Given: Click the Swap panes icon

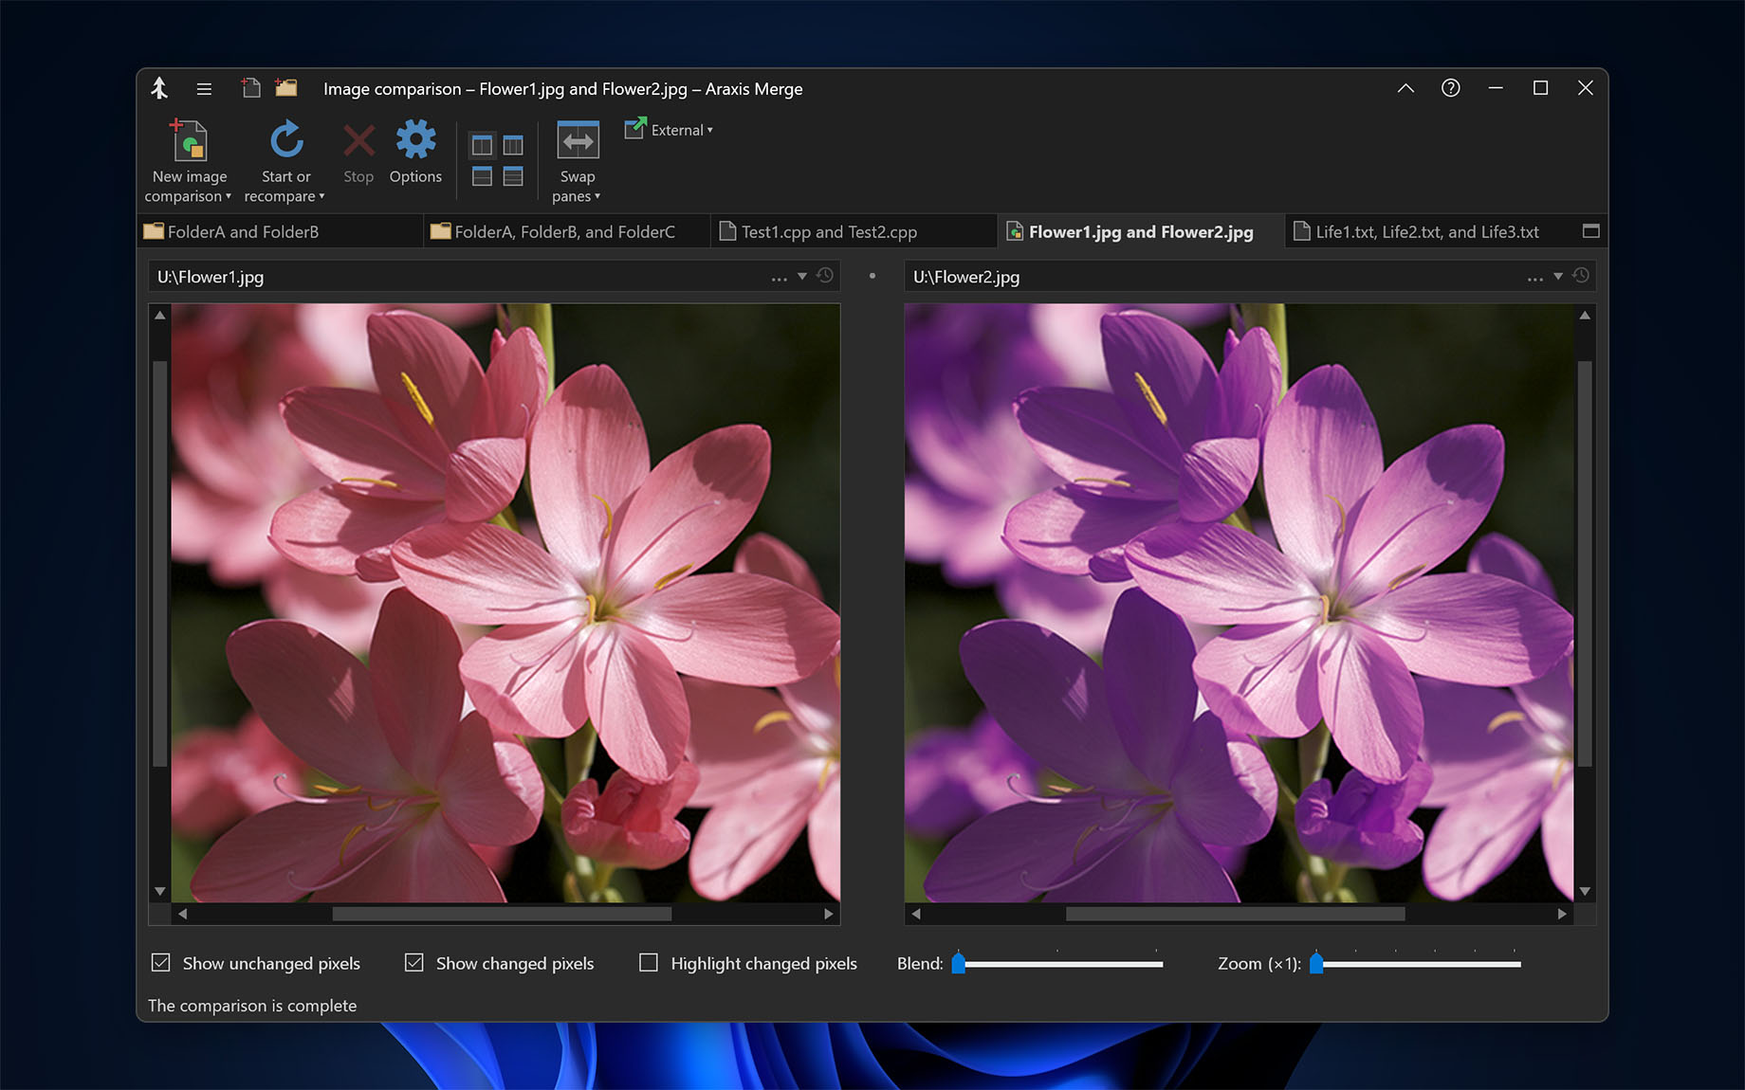Looking at the screenshot, I should pos(576,139).
